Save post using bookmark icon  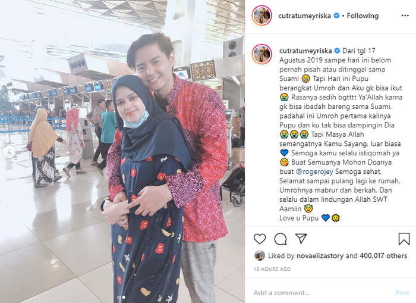404,239
